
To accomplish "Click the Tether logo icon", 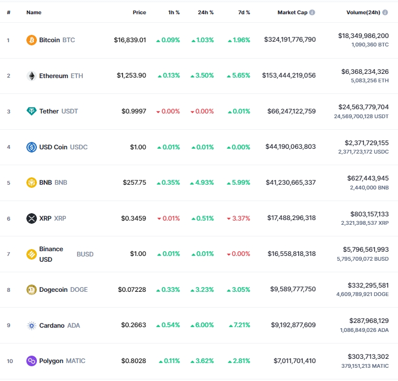I will pos(32,111).
